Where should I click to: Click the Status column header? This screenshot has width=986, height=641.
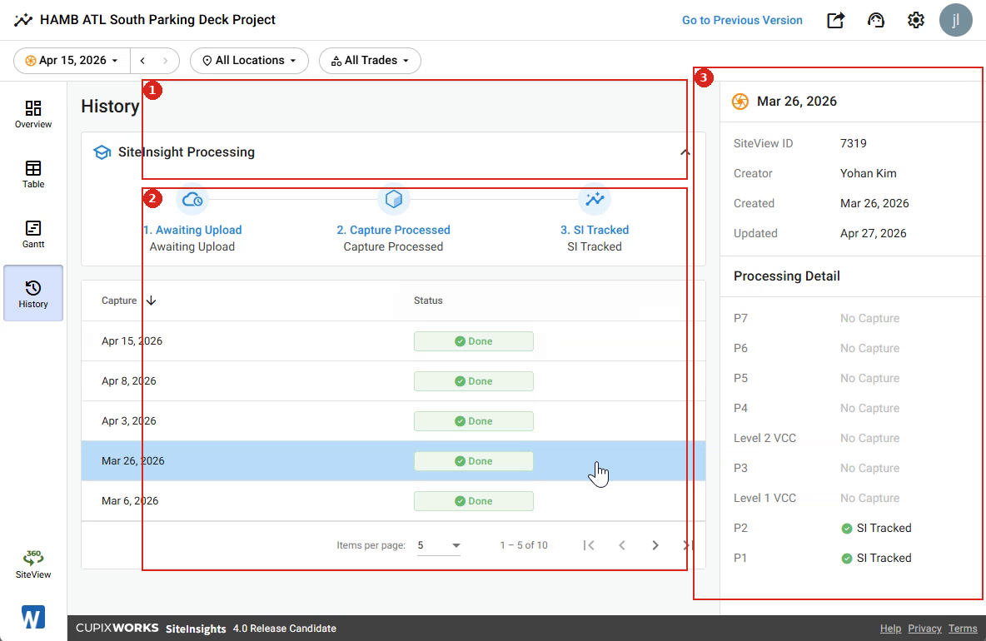[x=428, y=301]
